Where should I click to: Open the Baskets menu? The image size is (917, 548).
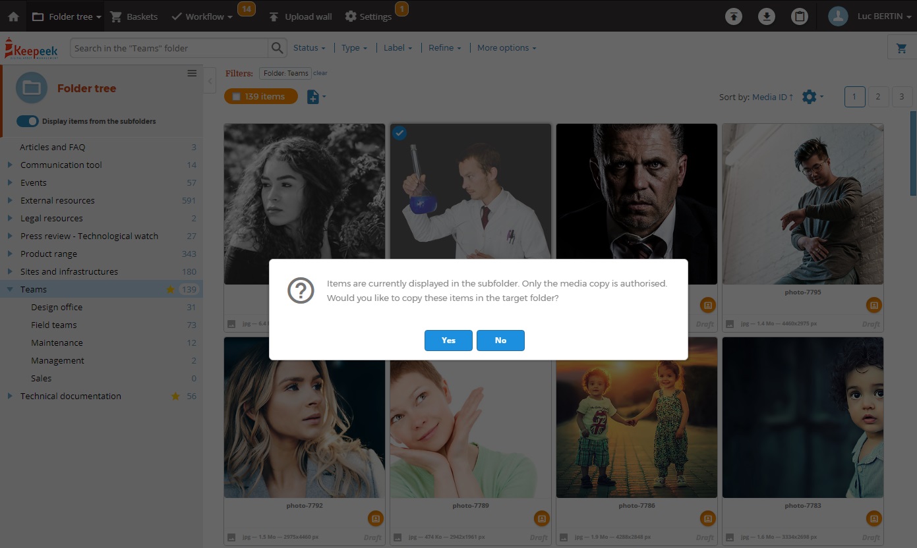click(x=134, y=16)
